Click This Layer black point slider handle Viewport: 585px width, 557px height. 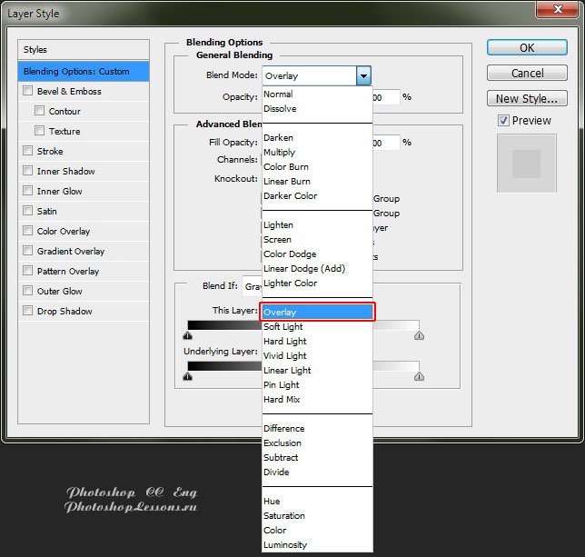[188, 335]
